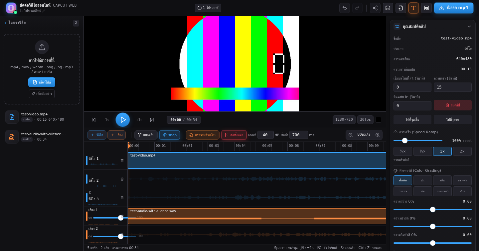
Task: Delete track วิดีโอ 2 with trash icon
Action: (x=122, y=179)
